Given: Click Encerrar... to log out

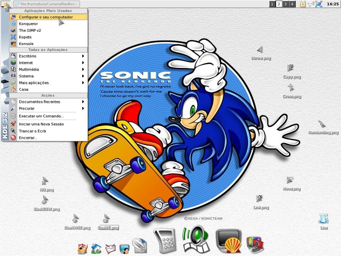Looking at the screenshot, I should pos(48,138).
